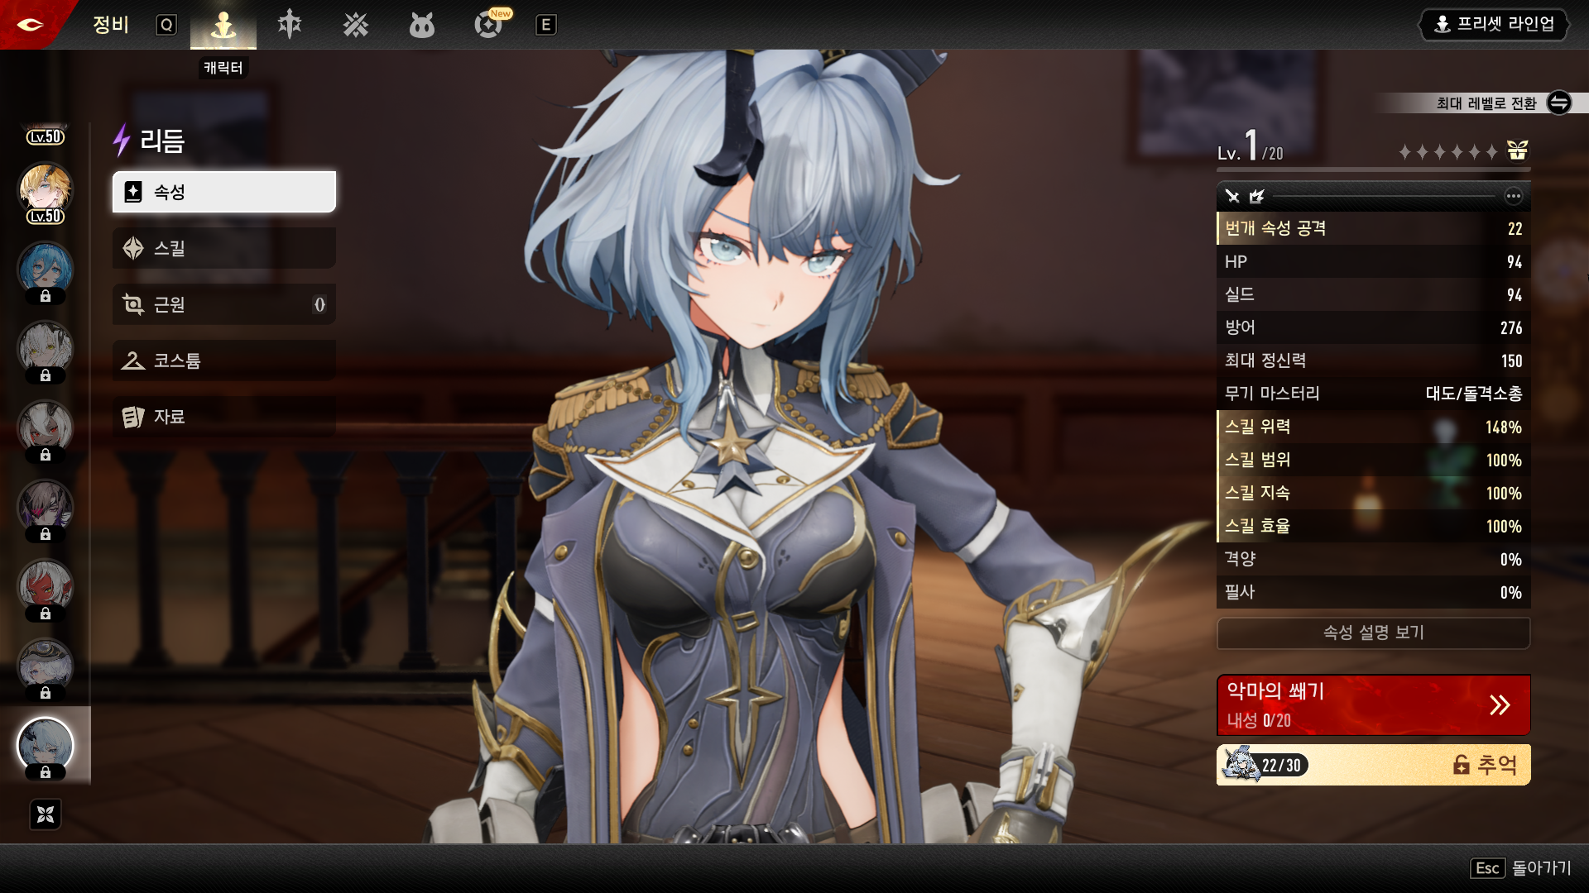Toggle the crown icon stat view

1256,196
